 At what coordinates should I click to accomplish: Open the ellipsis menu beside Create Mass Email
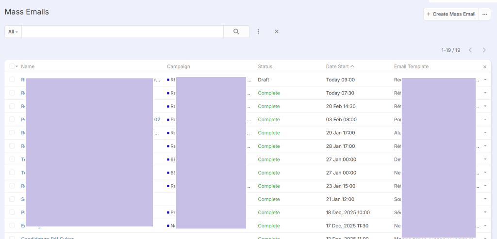pos(485,14)
